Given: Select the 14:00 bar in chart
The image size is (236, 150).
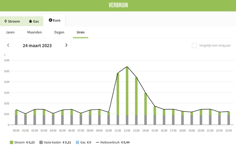Looking at the screenshot, I should 146,109.
